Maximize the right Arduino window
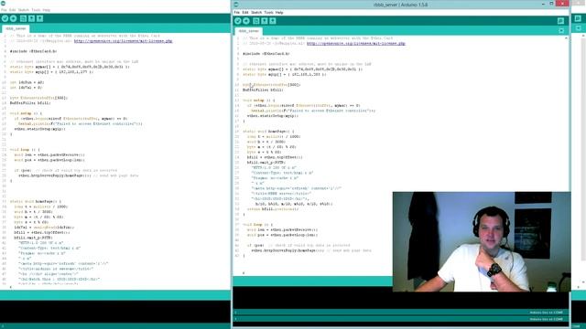 (551, 4)
